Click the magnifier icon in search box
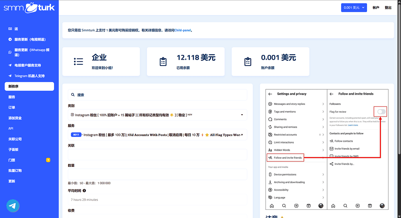This screenshot has width=401, height=218. pos(73,95)
